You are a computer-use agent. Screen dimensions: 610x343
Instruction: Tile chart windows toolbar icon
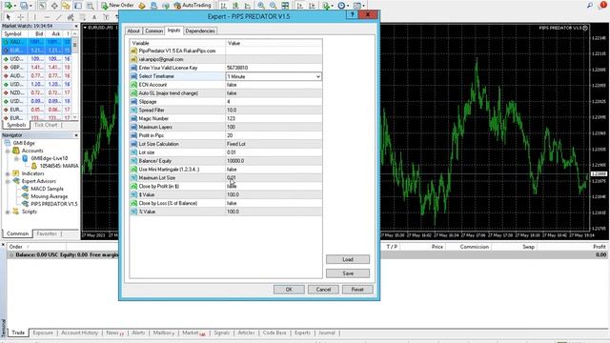[285, 6]
